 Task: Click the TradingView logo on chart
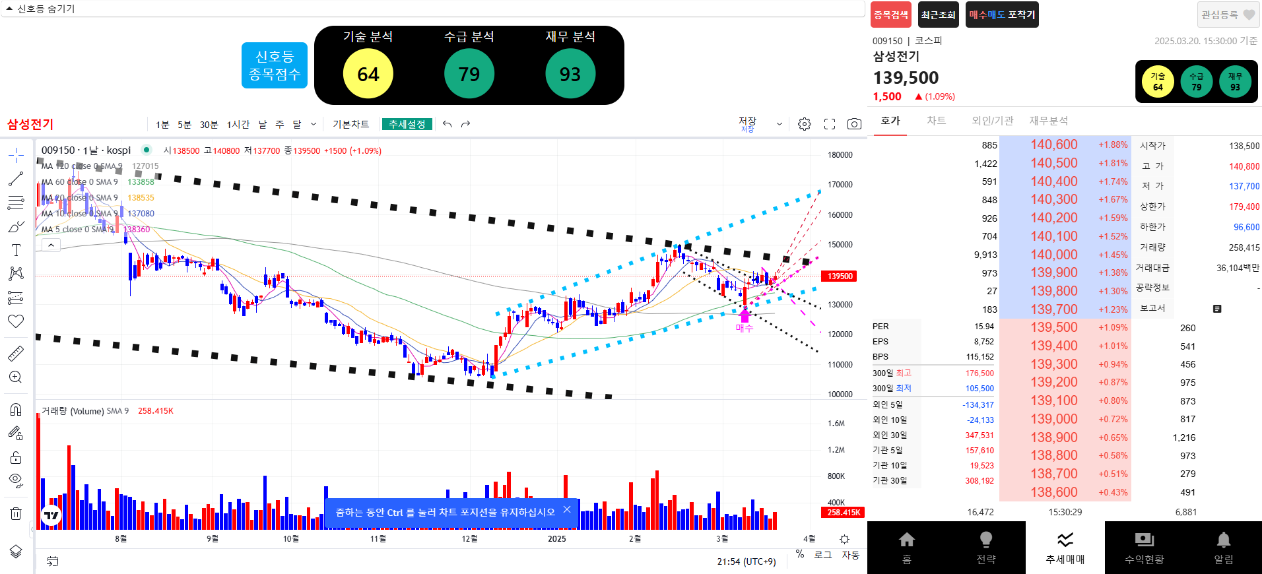coord(51,515)
